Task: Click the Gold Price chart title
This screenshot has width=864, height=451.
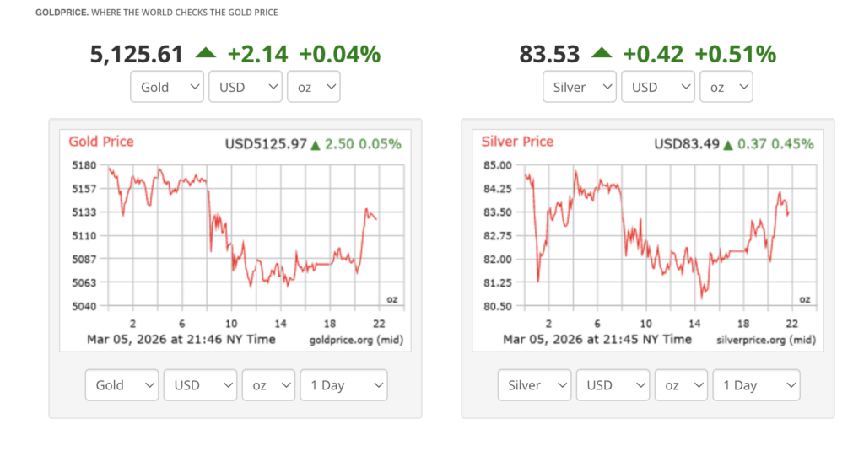Action: (101, 142)
